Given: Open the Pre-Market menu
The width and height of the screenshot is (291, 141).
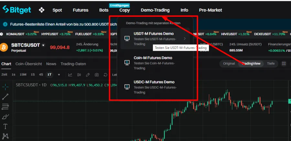Looking at the screenshot, I should pyautogui.click(x=210, y=10).
